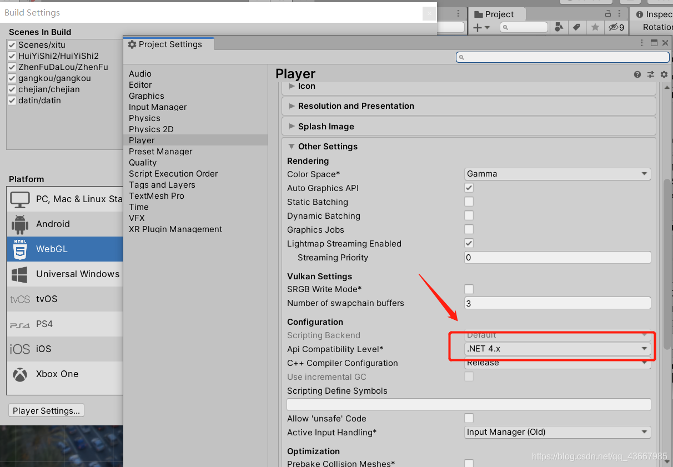Click Number of swapchain buffers field
This screenshot has height=467, width=673.
pos(558,303)
